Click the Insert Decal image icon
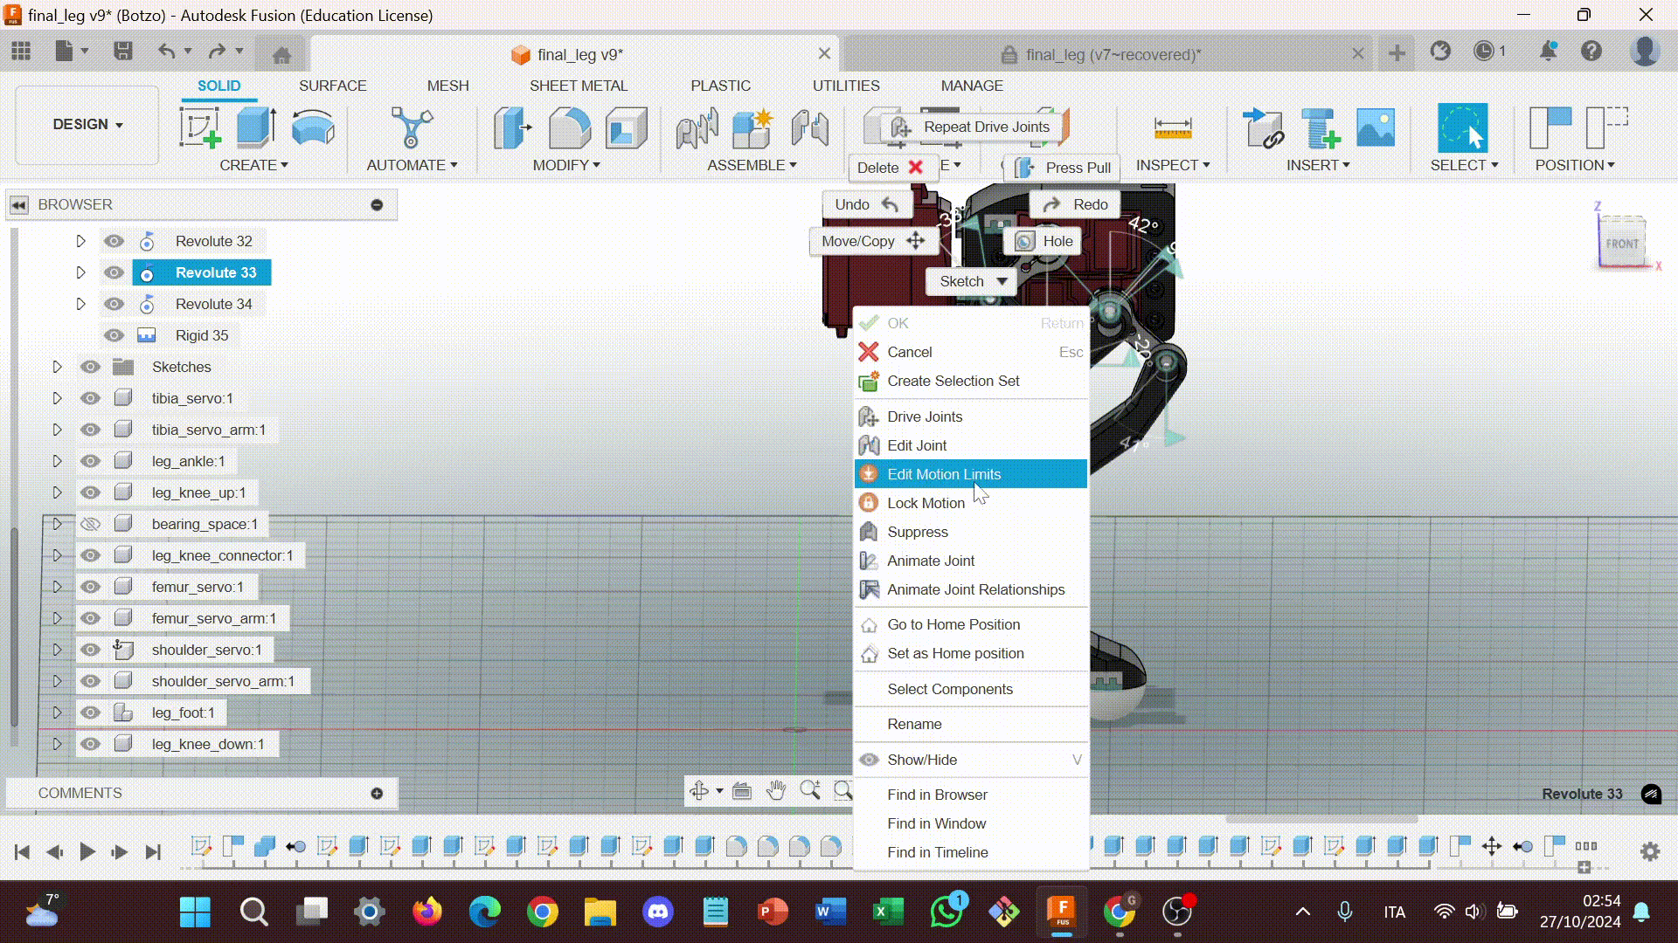 [1375, 127]
